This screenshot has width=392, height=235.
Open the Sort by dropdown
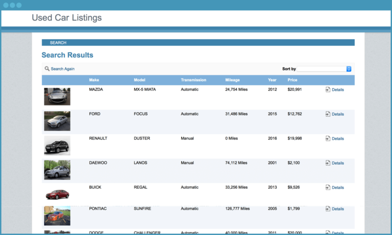point(324,69)
